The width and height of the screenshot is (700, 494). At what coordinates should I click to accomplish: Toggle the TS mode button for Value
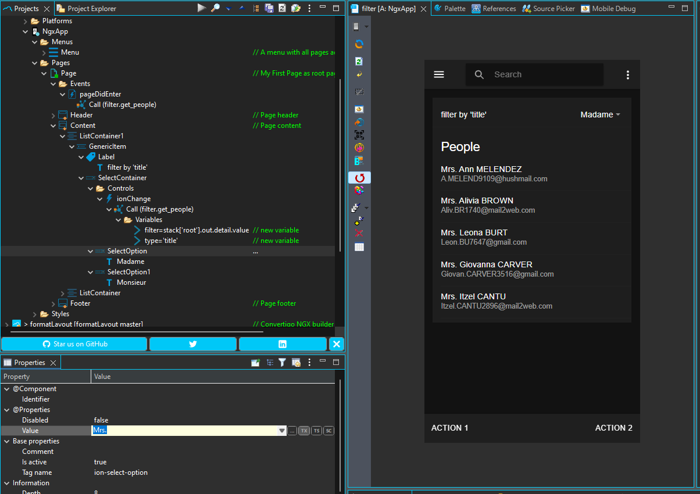tap(316, 431)
